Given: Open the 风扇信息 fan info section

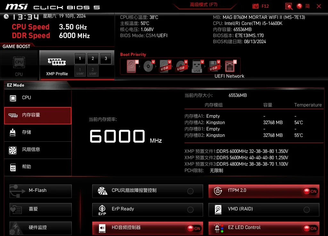Looking at the screenshot, I should pos(38,150).
